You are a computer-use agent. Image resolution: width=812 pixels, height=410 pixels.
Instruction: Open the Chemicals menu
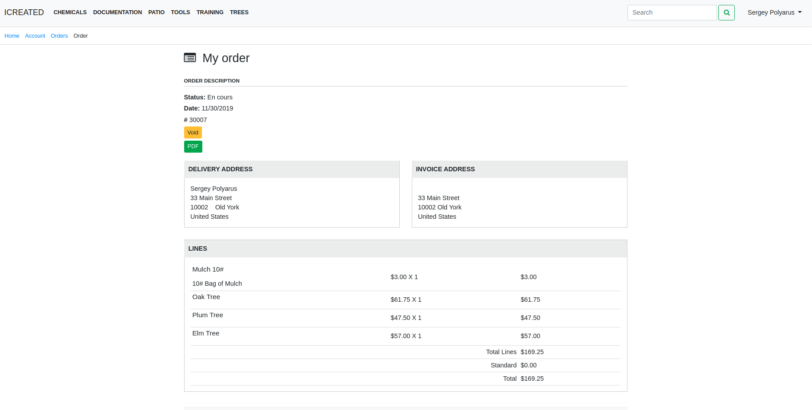tap(70, 12)
